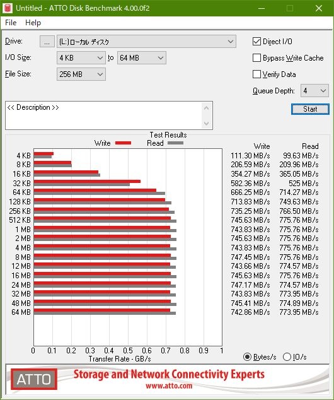Click the 742.86 MB/s write value
Viewport: 334px width, 400px height.
tap(250, 312)
